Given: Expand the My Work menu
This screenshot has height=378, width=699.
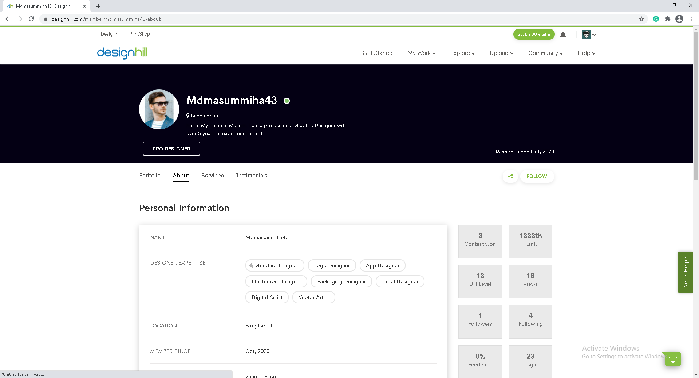Looking at the screenshot, I should click(x=421, y=53).
